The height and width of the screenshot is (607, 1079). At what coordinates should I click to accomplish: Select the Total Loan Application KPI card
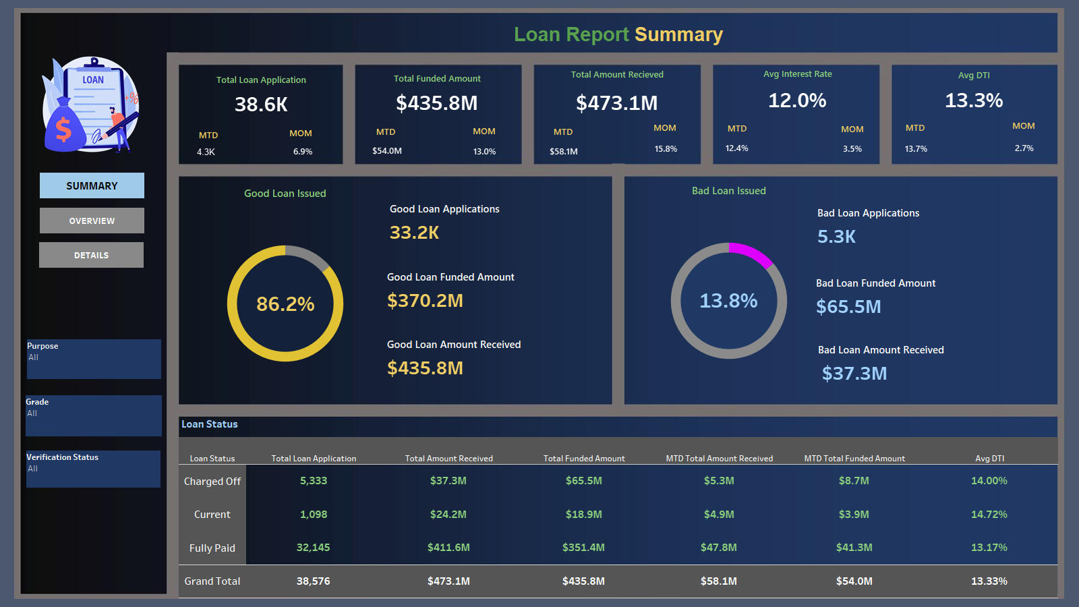pyautogui.click(x=261, y=114)
